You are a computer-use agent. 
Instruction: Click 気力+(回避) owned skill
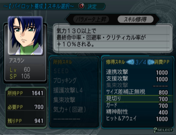click(x=69, y=110)
